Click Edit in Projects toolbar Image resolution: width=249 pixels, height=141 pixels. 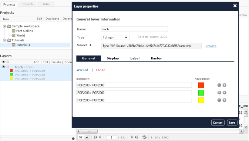coord(40,19)
